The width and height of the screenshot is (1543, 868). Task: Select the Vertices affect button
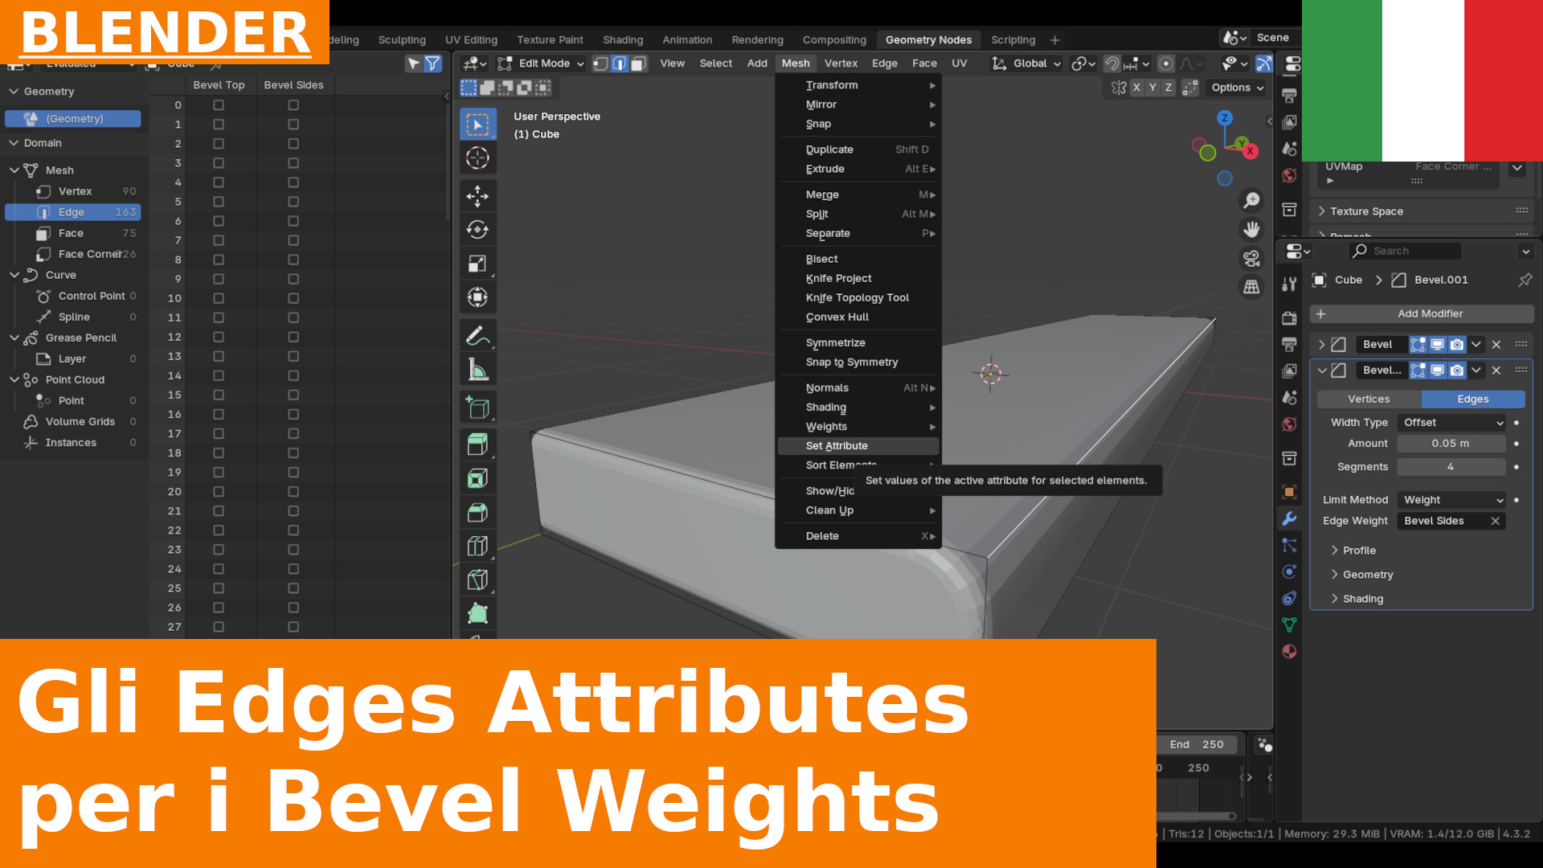coord(1369,399)
